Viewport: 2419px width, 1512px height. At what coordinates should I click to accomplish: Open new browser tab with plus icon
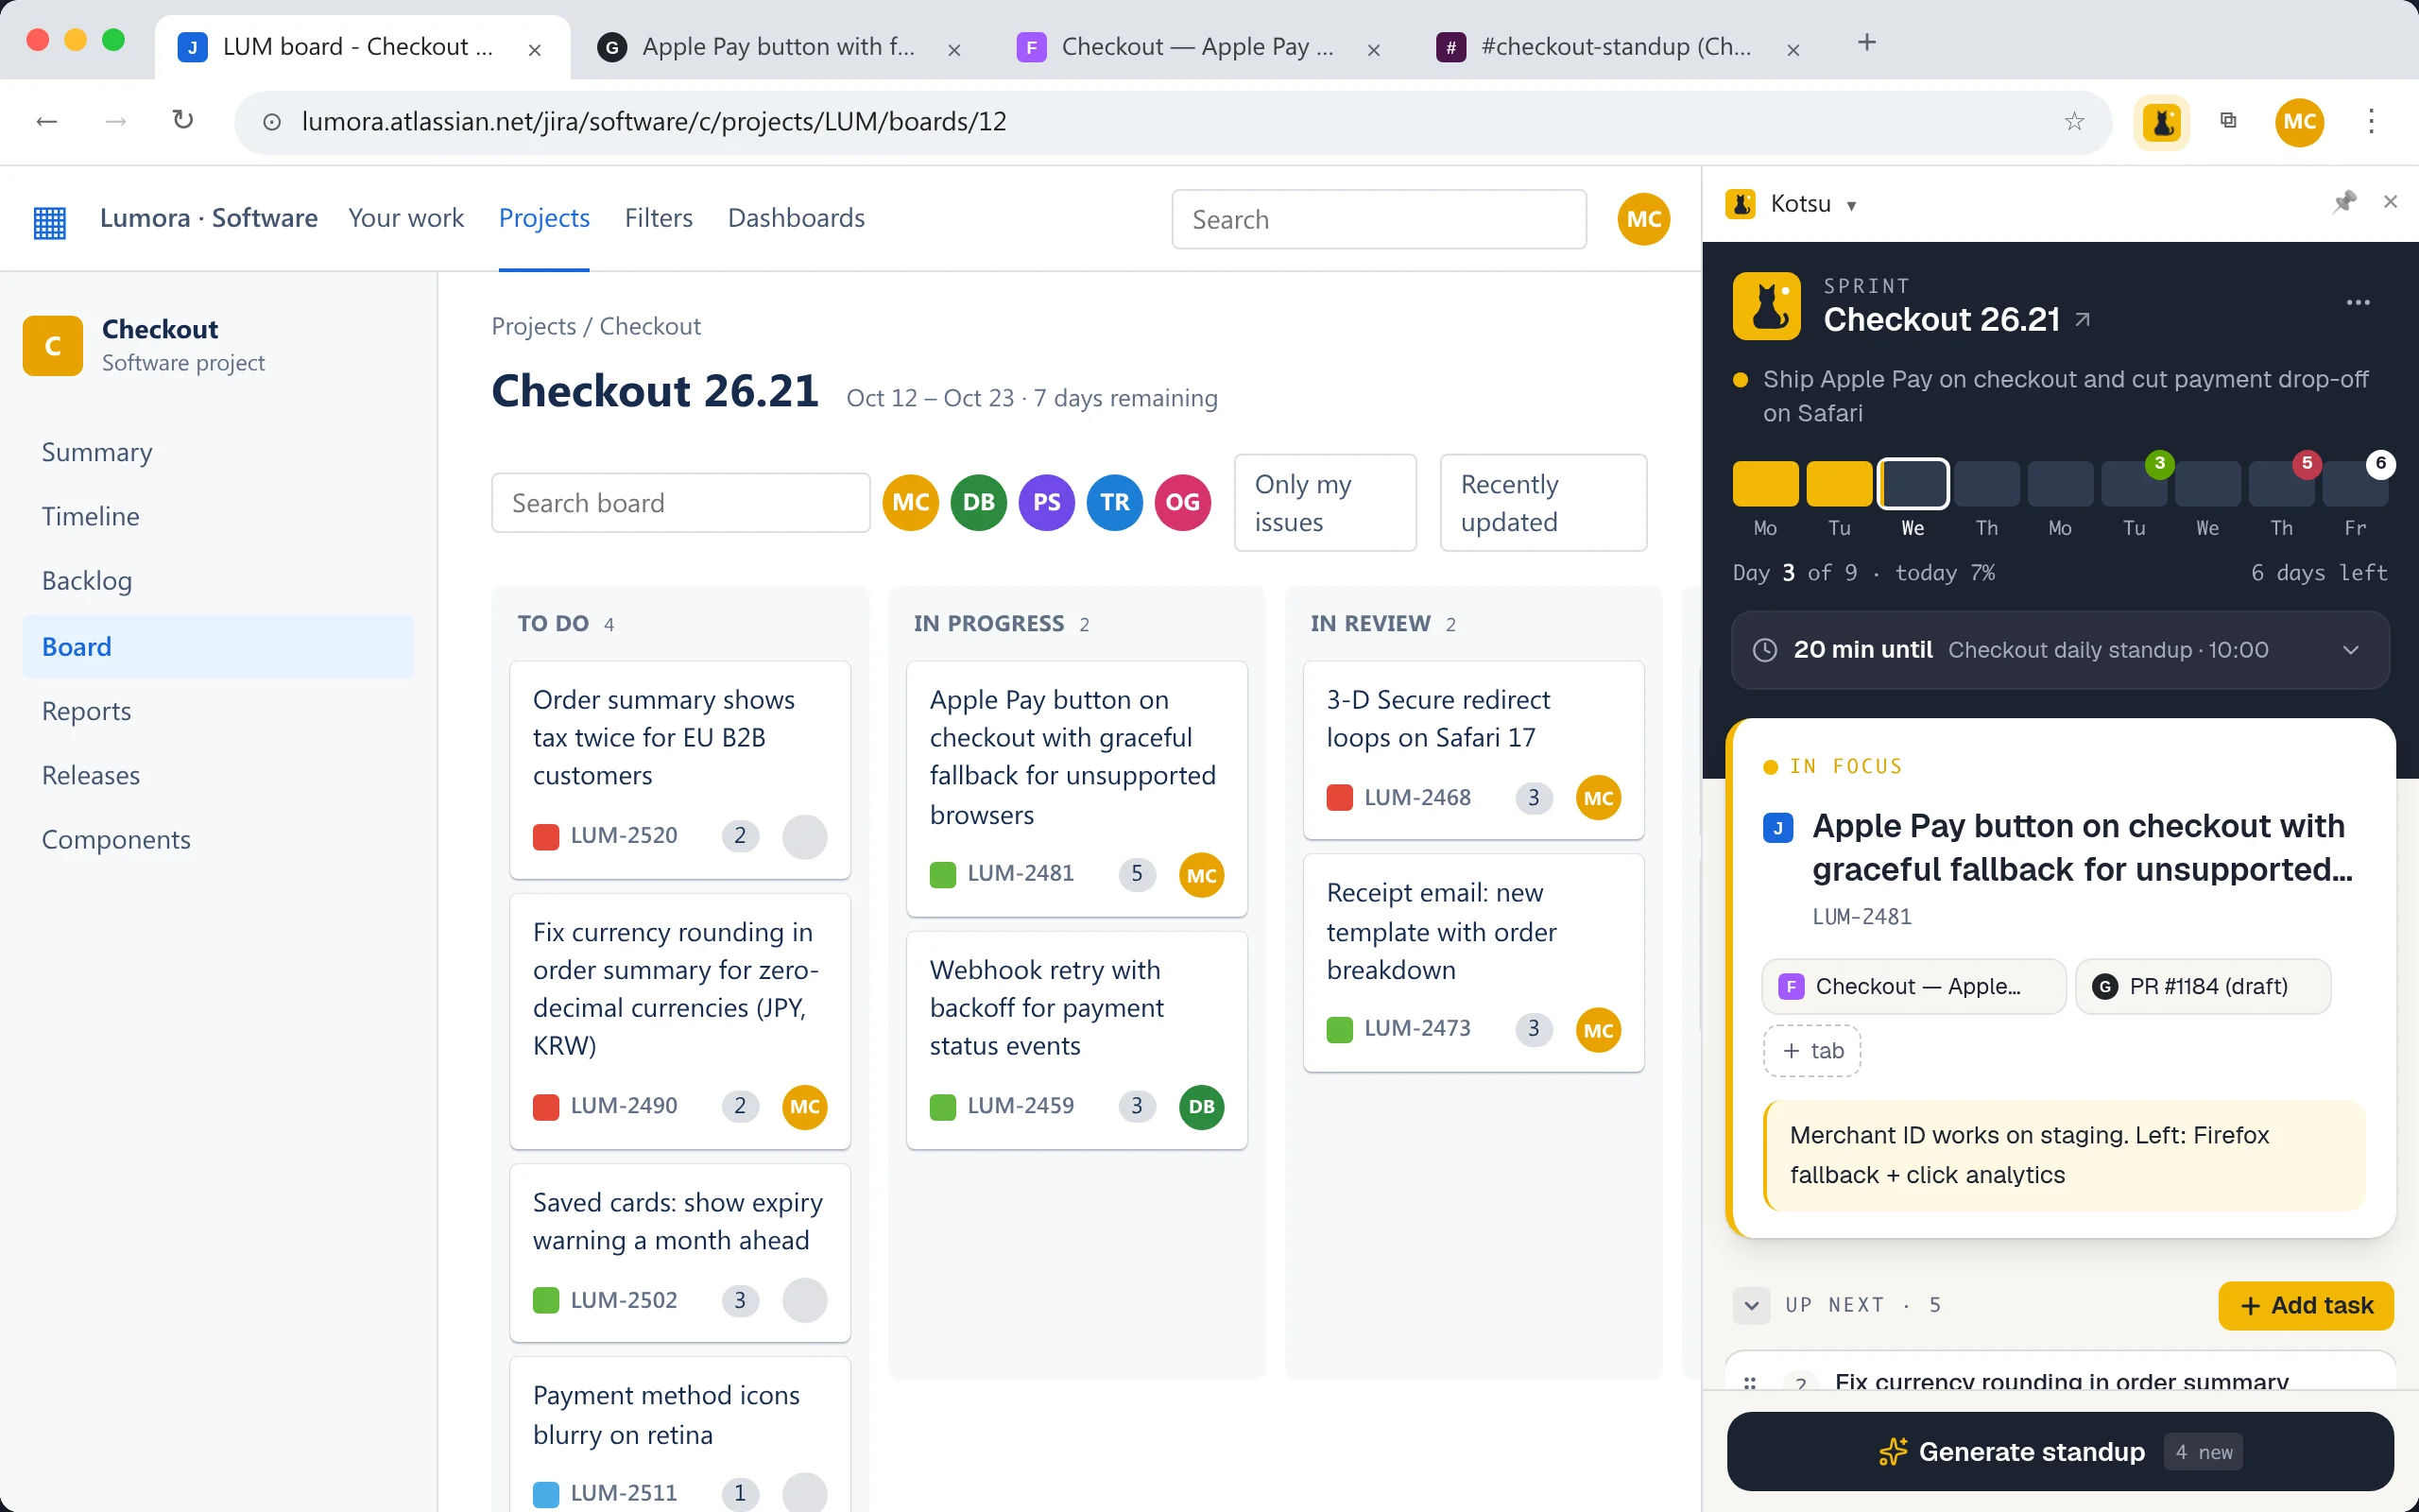[x=1866, y=43]
